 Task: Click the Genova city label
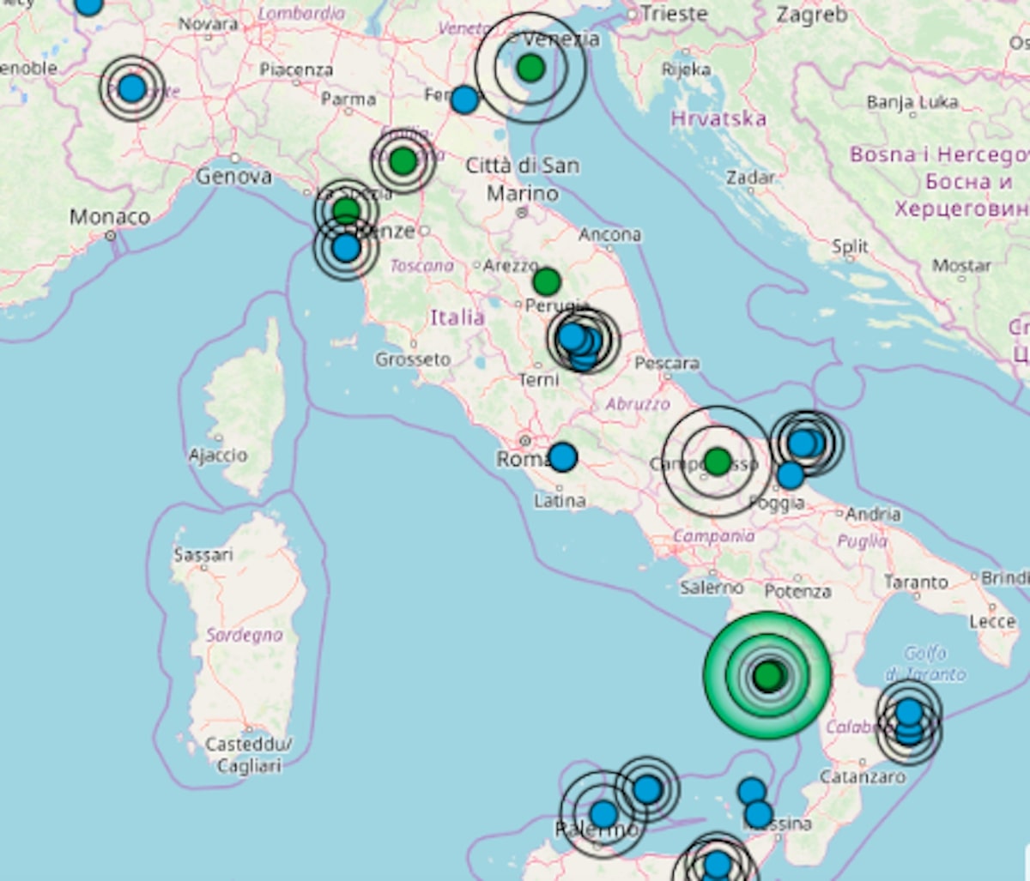[x=233, y=177]
